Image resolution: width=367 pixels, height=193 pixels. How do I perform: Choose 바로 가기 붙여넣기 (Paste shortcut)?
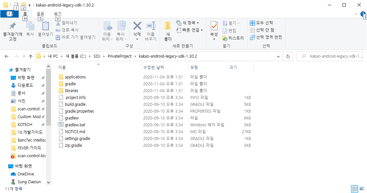coord(76,37)
